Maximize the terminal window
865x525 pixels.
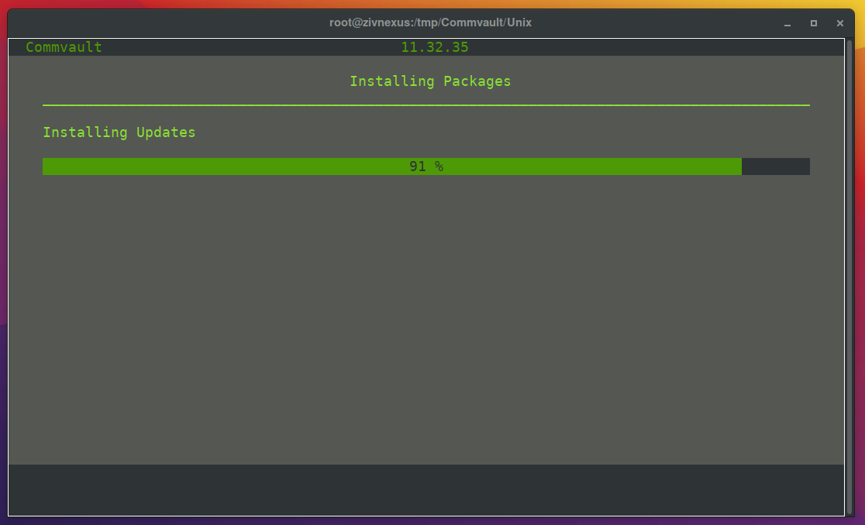(813, 23)
